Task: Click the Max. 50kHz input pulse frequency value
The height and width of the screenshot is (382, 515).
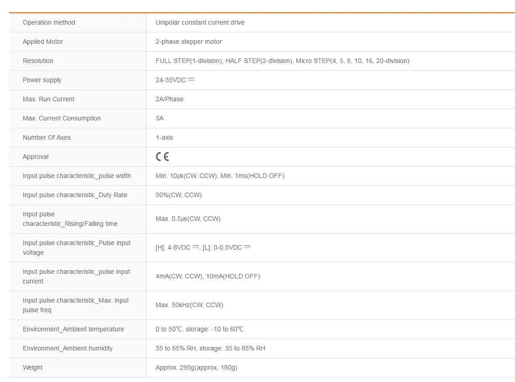Action: 189,305
